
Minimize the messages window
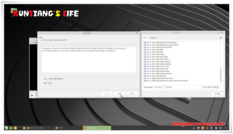pos(215,32)
